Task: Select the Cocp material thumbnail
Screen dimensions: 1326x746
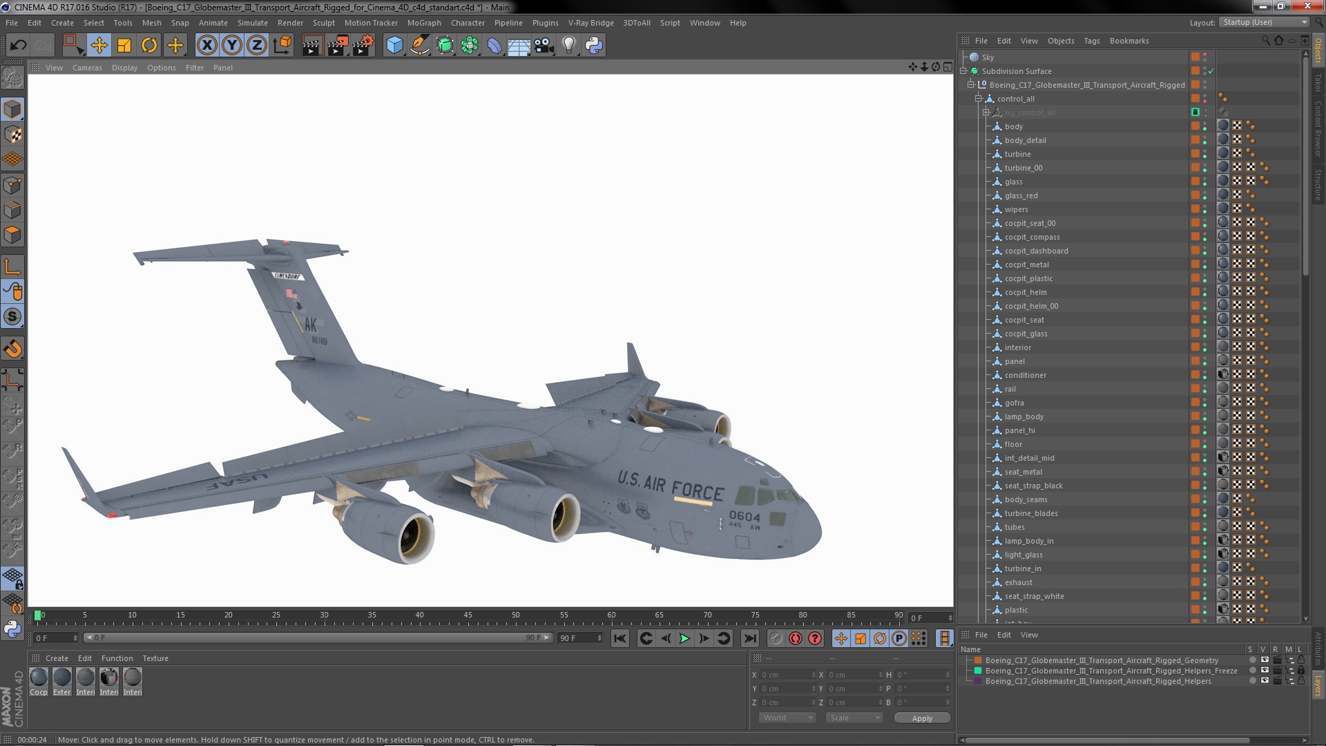Action: pos(39,678)
